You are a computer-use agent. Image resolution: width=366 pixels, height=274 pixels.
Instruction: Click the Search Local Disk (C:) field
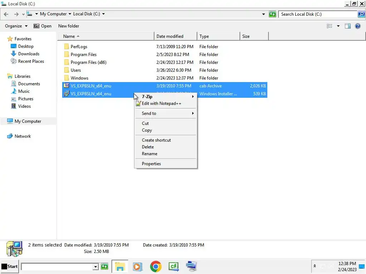[x=318, y=14]
